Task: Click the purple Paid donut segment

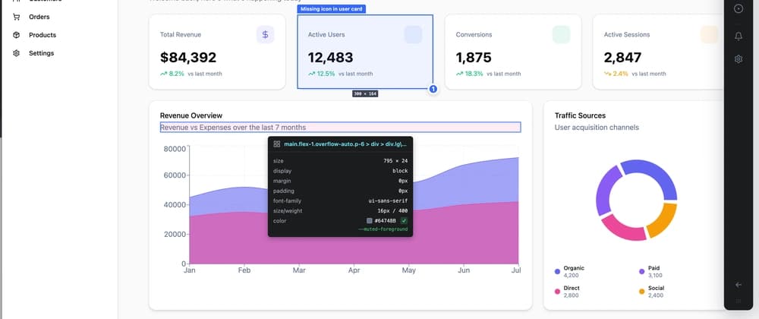Action: 605,189
